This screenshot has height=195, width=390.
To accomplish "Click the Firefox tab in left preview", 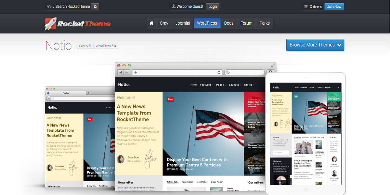I will [66, 93].
